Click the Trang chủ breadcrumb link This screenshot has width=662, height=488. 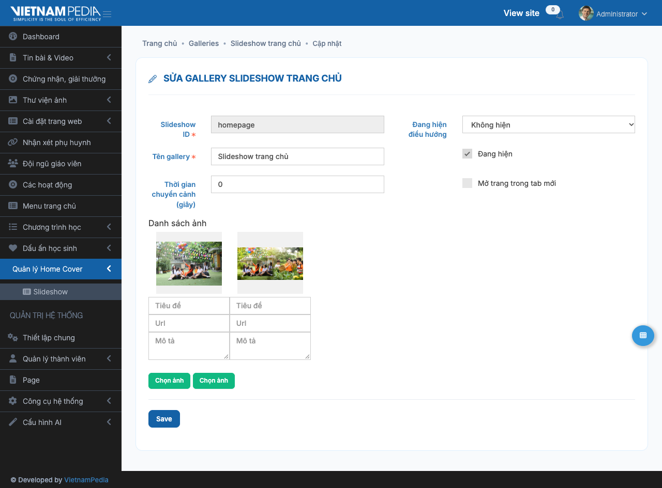tap(160, 43)
